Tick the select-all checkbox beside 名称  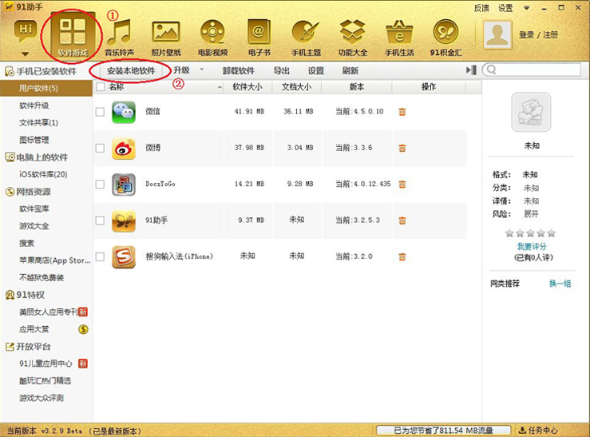[100, 86]
